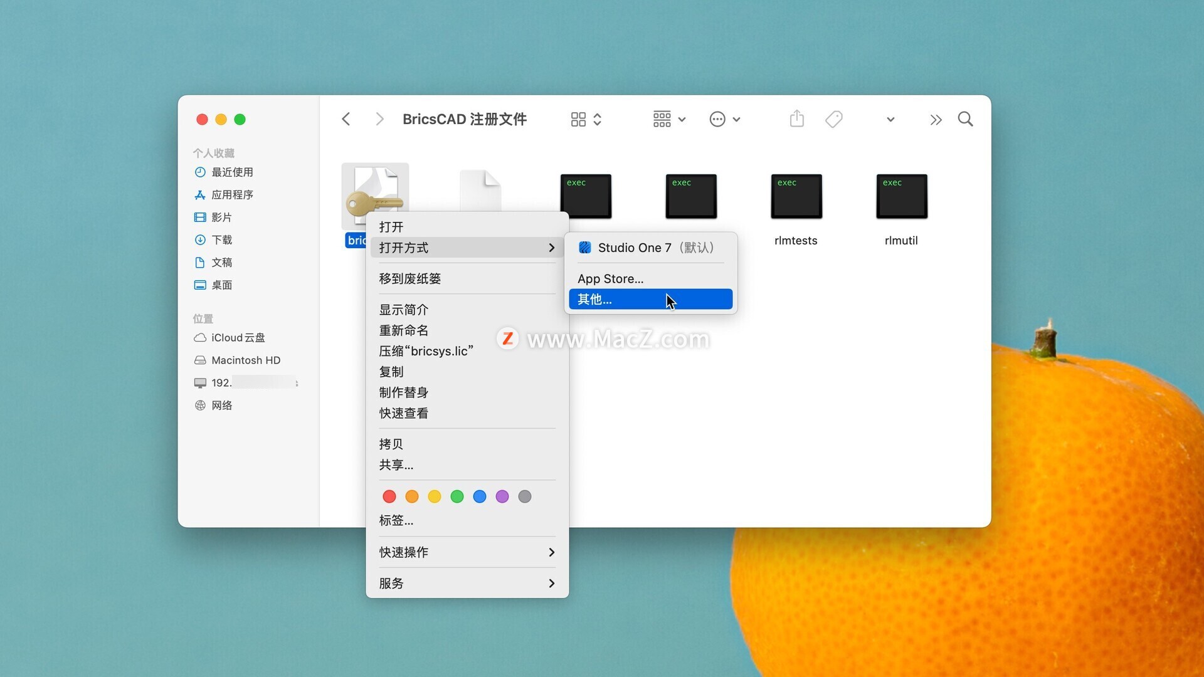The width and height of the screenshot is (1204, 677).
Task: Select the first exec file icon
Action: [x=586, y=196]
